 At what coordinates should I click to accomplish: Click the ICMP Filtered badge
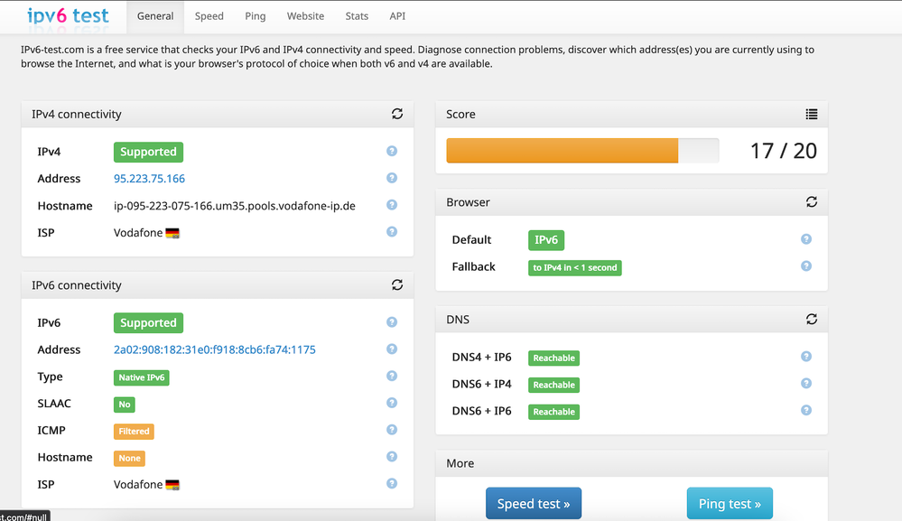tap(134, 432)
